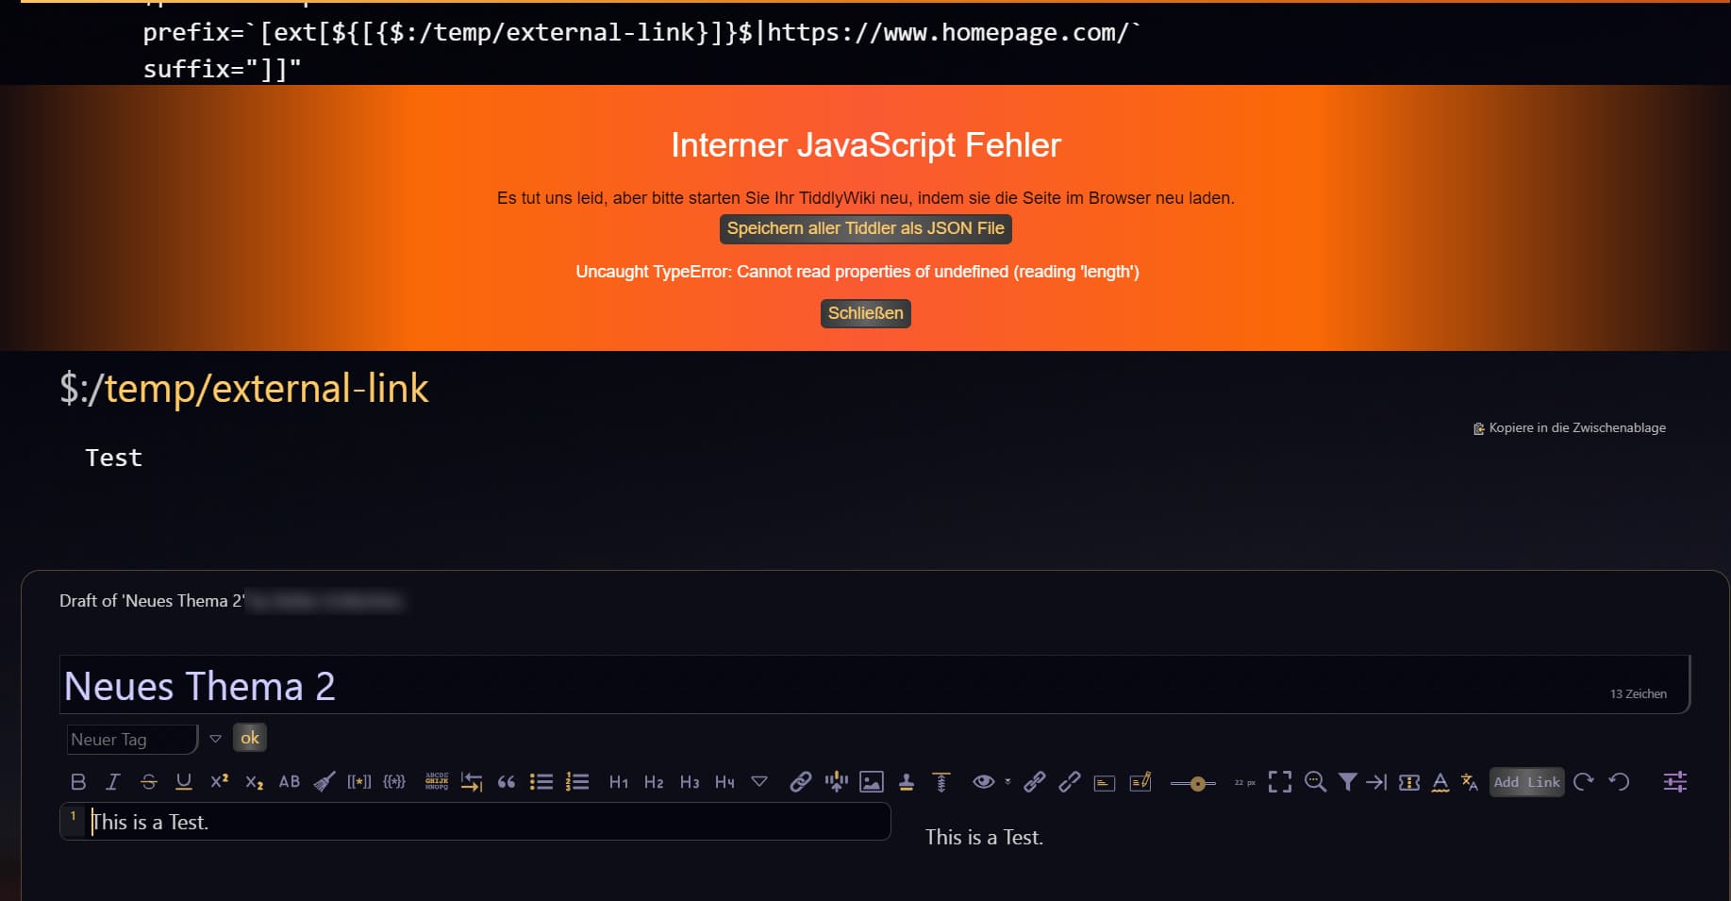Click the editor font size slider

tap(1193, 783)
